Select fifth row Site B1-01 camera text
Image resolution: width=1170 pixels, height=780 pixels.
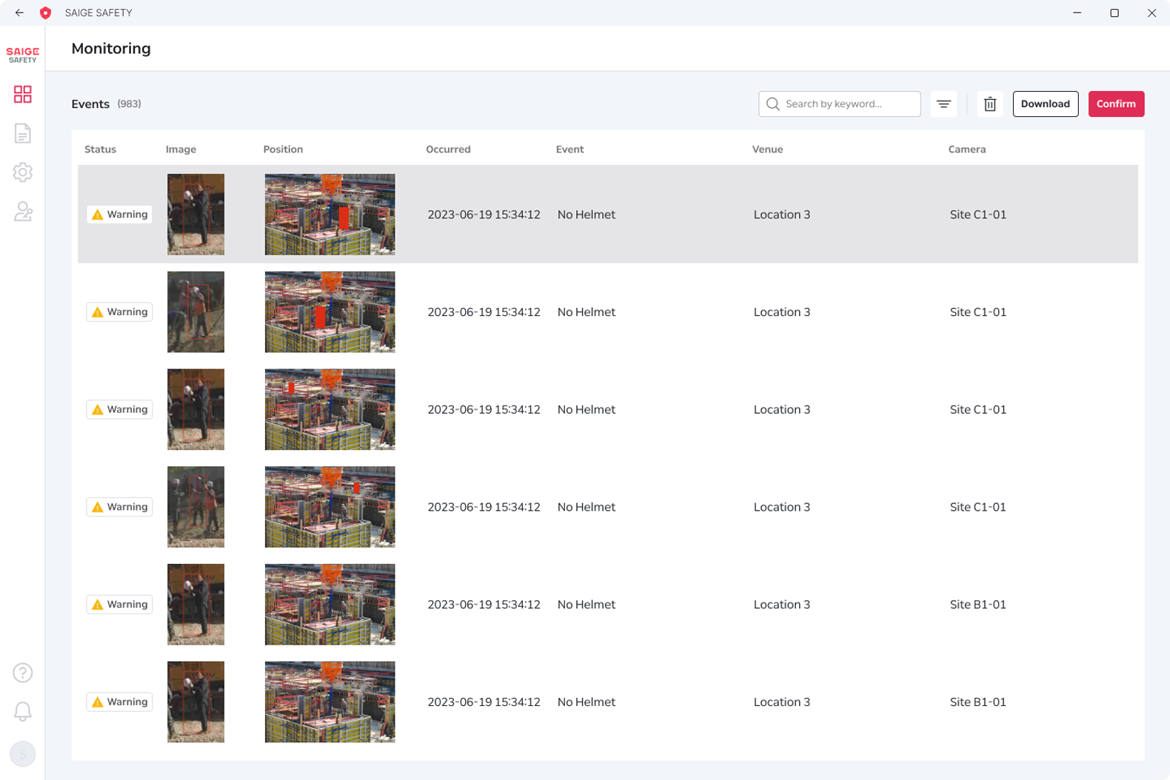tap(977, 605)
